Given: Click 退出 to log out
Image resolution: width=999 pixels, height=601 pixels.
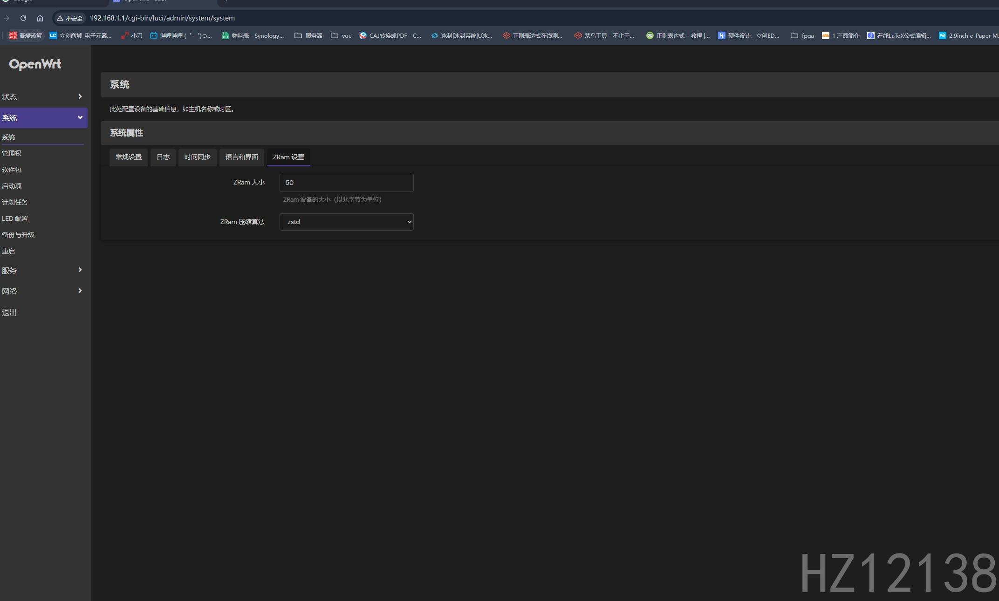Looking at the screenshot, I should click(9, 313).
